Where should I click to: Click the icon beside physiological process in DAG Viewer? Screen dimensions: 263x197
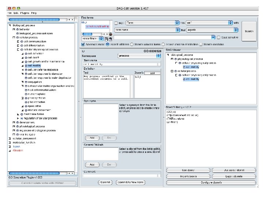[x=175, y=59]
